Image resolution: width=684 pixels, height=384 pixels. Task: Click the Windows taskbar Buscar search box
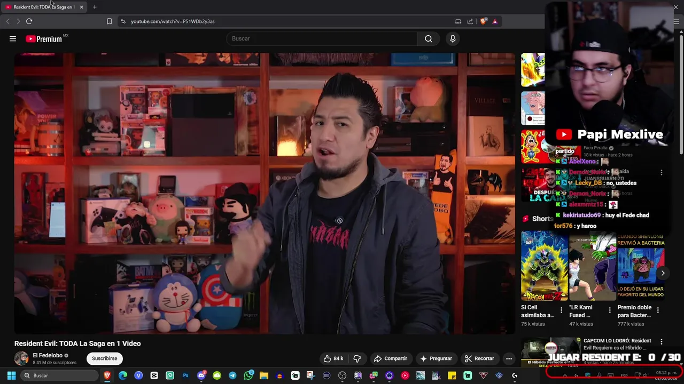pyautogui.click(x=59, y=375)
